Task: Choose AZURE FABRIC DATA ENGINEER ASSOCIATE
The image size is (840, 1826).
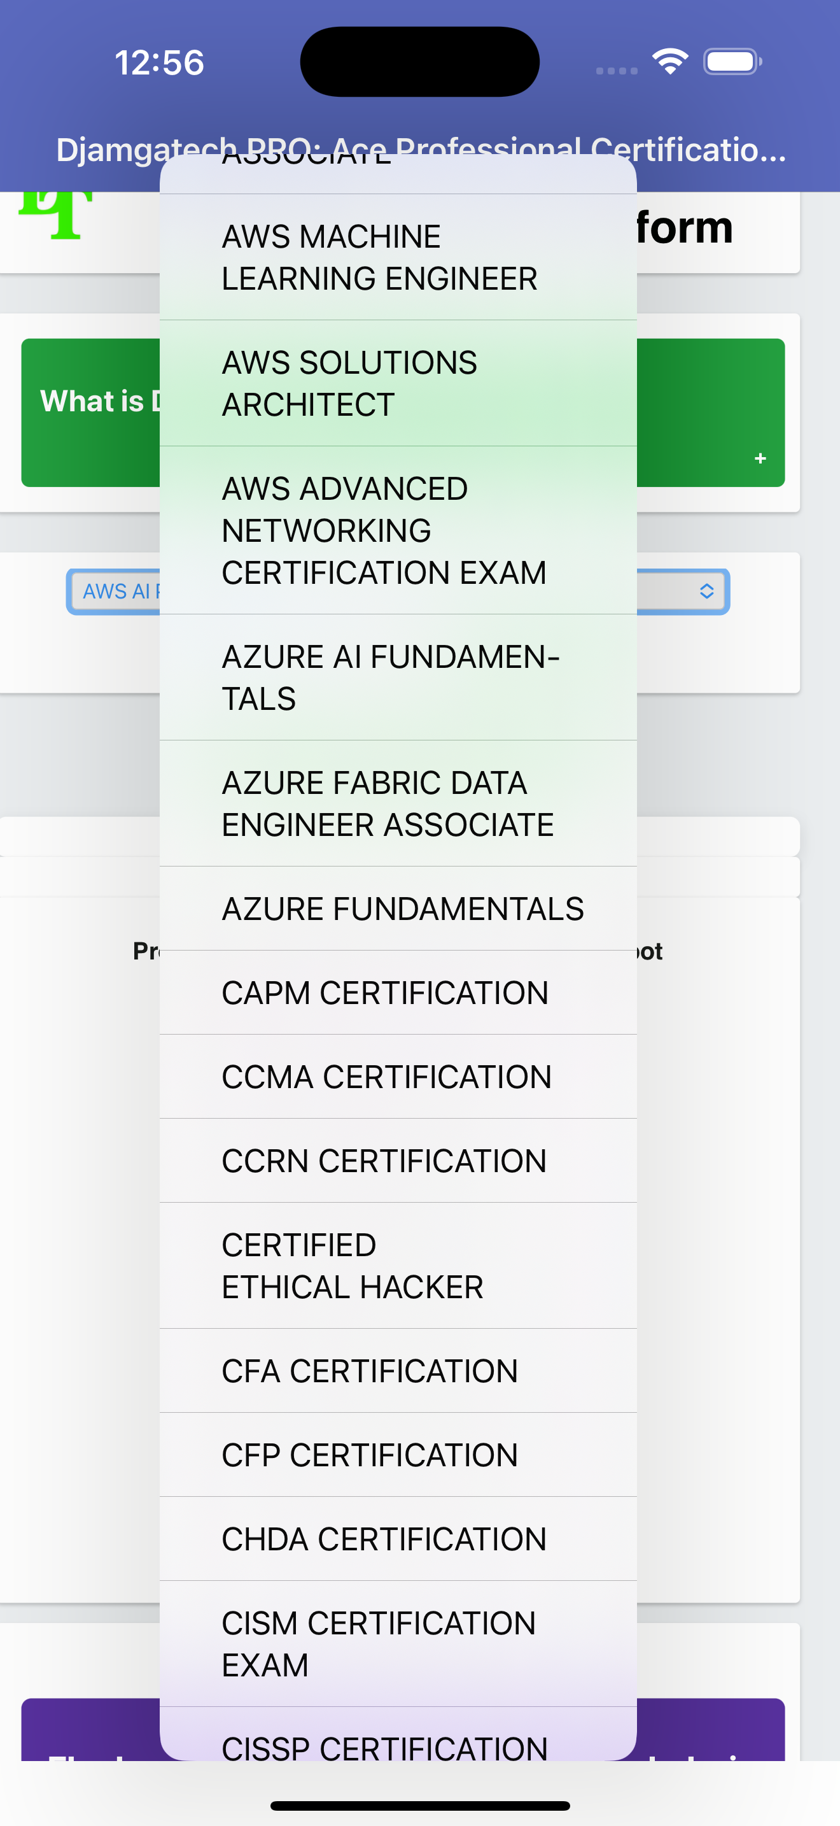Action: pos(398,804)
